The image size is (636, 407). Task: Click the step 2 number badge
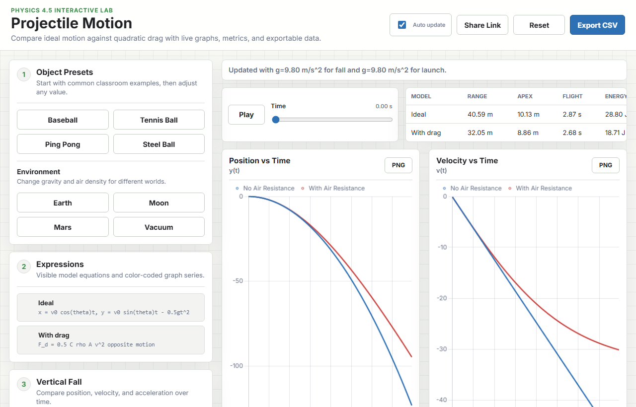(23, 267)
